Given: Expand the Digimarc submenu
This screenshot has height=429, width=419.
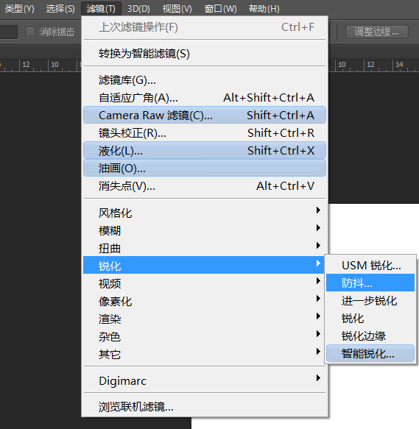Looking at the screenshot, I should pos(205,380).
